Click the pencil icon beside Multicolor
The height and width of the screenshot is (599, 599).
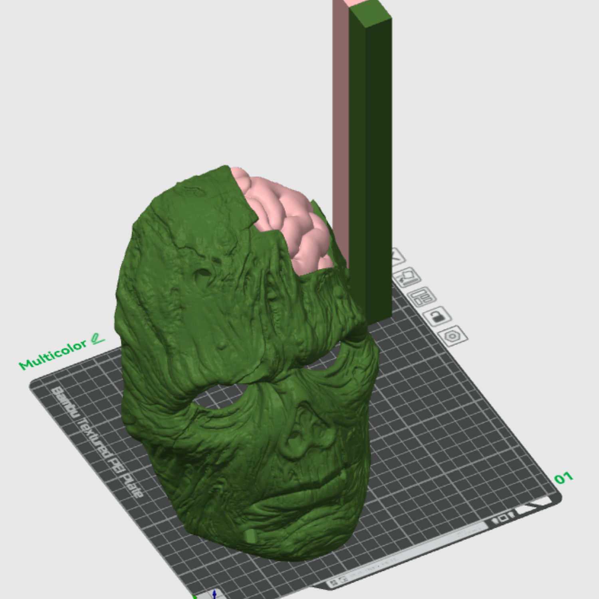[97, 339]
